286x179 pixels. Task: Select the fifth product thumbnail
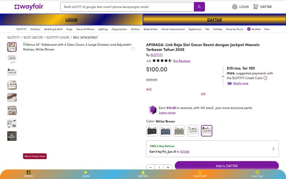point(12,98)
